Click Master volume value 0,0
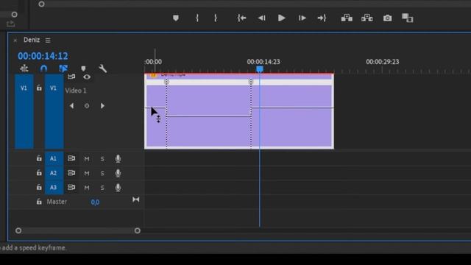 click(x=95, y=202)
